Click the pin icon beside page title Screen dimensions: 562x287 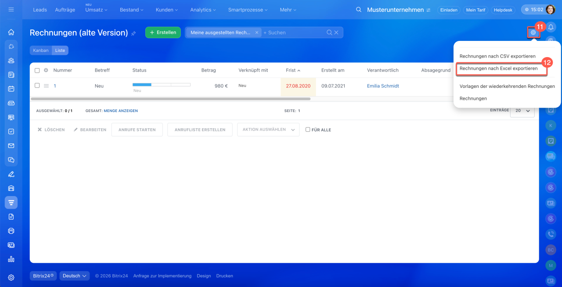(x=133, y=33)
